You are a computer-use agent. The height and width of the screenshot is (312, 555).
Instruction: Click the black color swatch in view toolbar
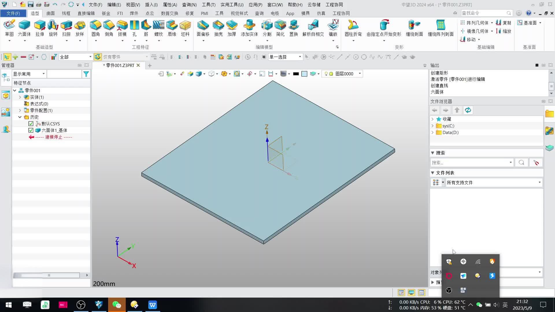[x=296, y=74]
